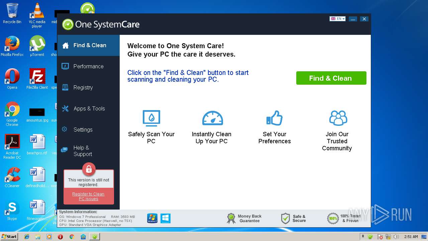Click the 2:51 AM system clock
Image resolution: width=428 pixels, height=241 pixels.
pos(411,237)
